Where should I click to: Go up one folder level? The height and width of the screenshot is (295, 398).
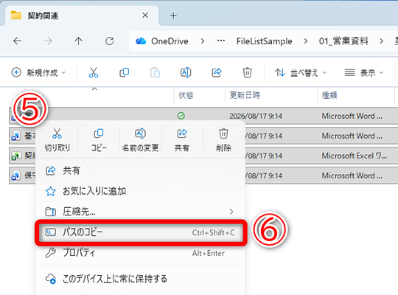[78, 41]
